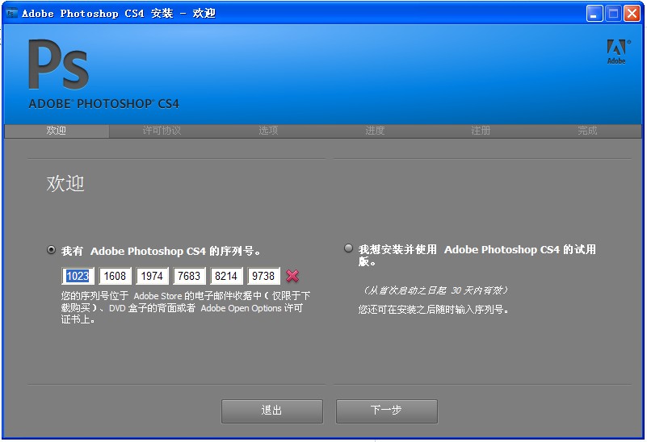Click the Ps Photoshop logo
Image resolution: width=647 pixels, height=442 pixels.
(x=58, y=65)
